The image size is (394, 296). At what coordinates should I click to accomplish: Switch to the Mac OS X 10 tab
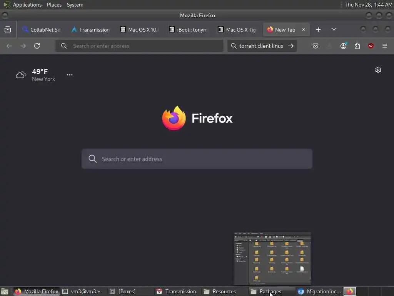pos(139,29)
